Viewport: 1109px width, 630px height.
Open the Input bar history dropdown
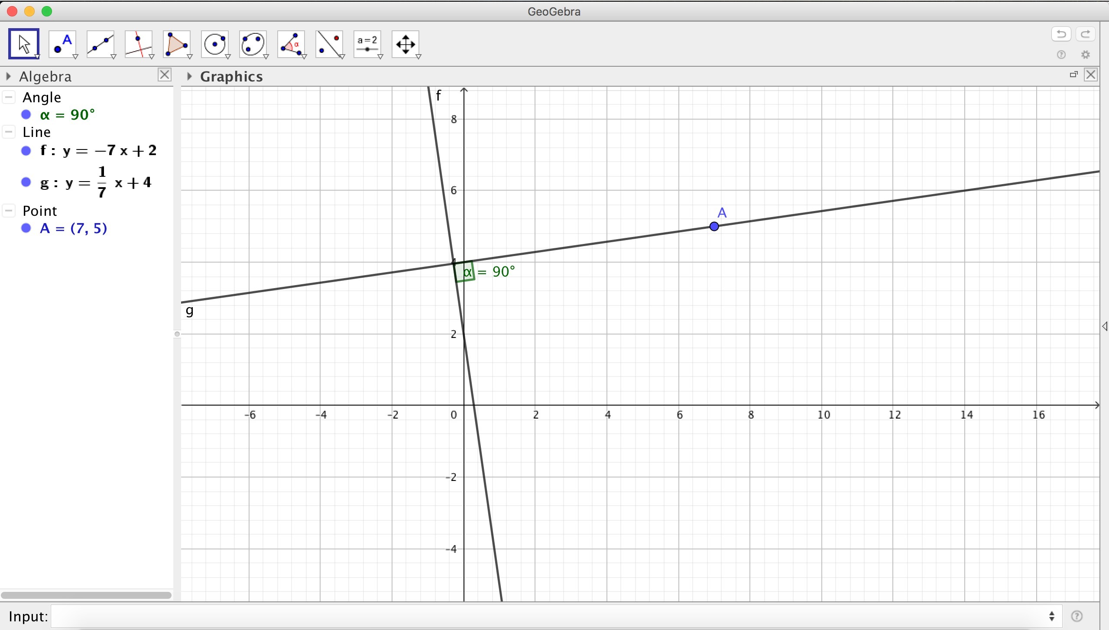pos(1051,616)
